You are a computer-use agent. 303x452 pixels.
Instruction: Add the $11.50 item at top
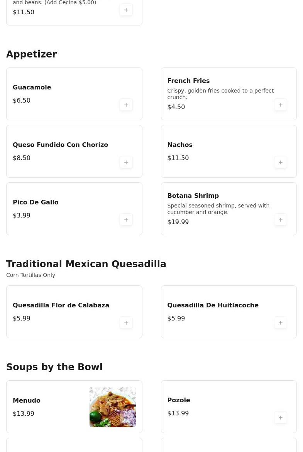126,10
